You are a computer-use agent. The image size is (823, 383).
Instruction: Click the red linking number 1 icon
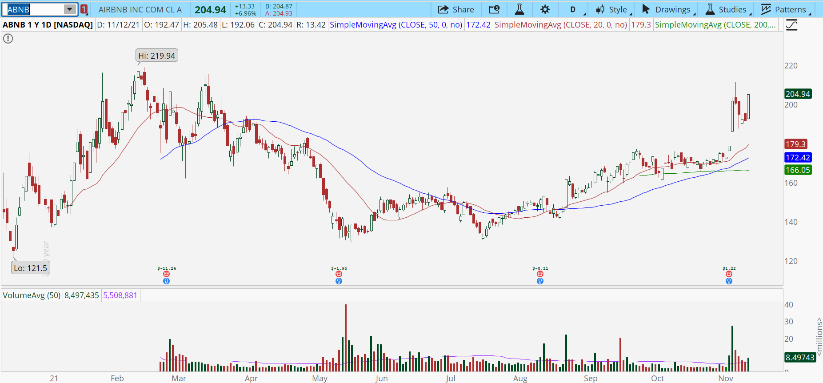tap(84, 9)
